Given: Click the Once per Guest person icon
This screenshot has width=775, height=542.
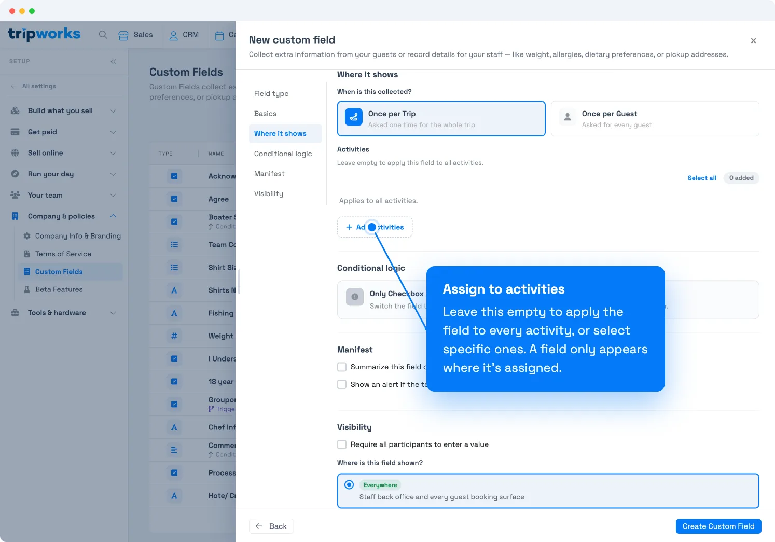Looking at the screenshot, I should pos(568,117).
